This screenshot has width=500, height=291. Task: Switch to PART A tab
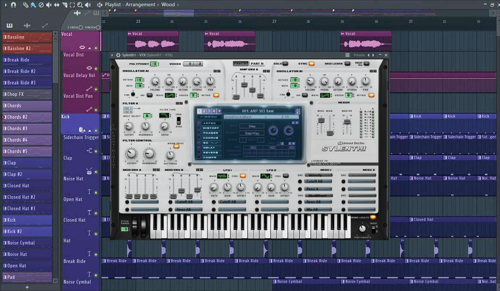pyautogui.click(x=241, y=64)
